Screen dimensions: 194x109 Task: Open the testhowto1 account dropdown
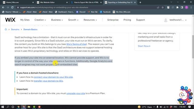coord(178,20)
